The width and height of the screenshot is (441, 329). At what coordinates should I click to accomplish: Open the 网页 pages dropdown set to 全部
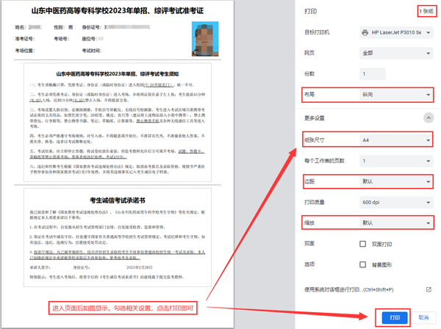click(396, 53)
